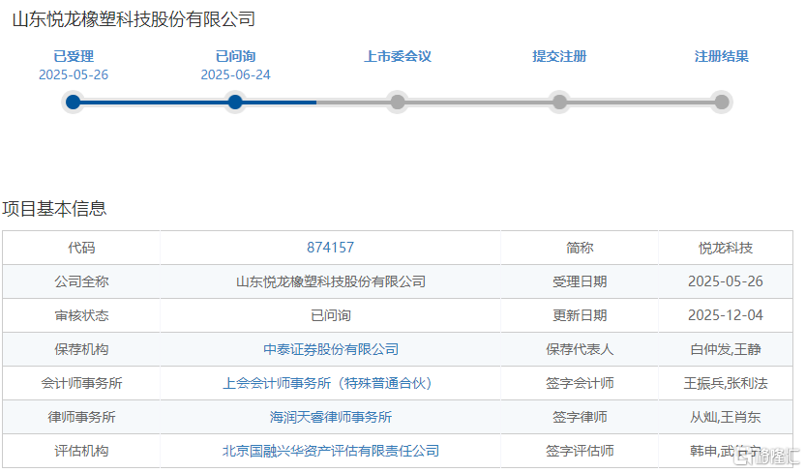Click the 已受理 stage label

(x=74, y=56)
